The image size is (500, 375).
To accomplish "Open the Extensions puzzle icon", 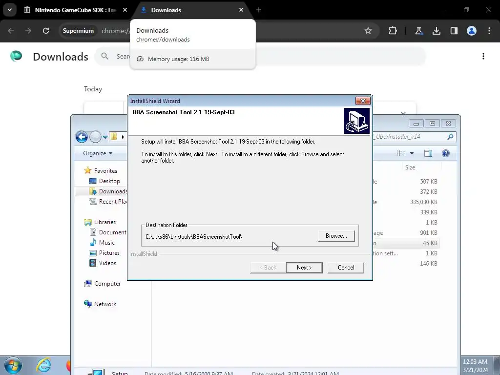I will (x=393, y=31).
